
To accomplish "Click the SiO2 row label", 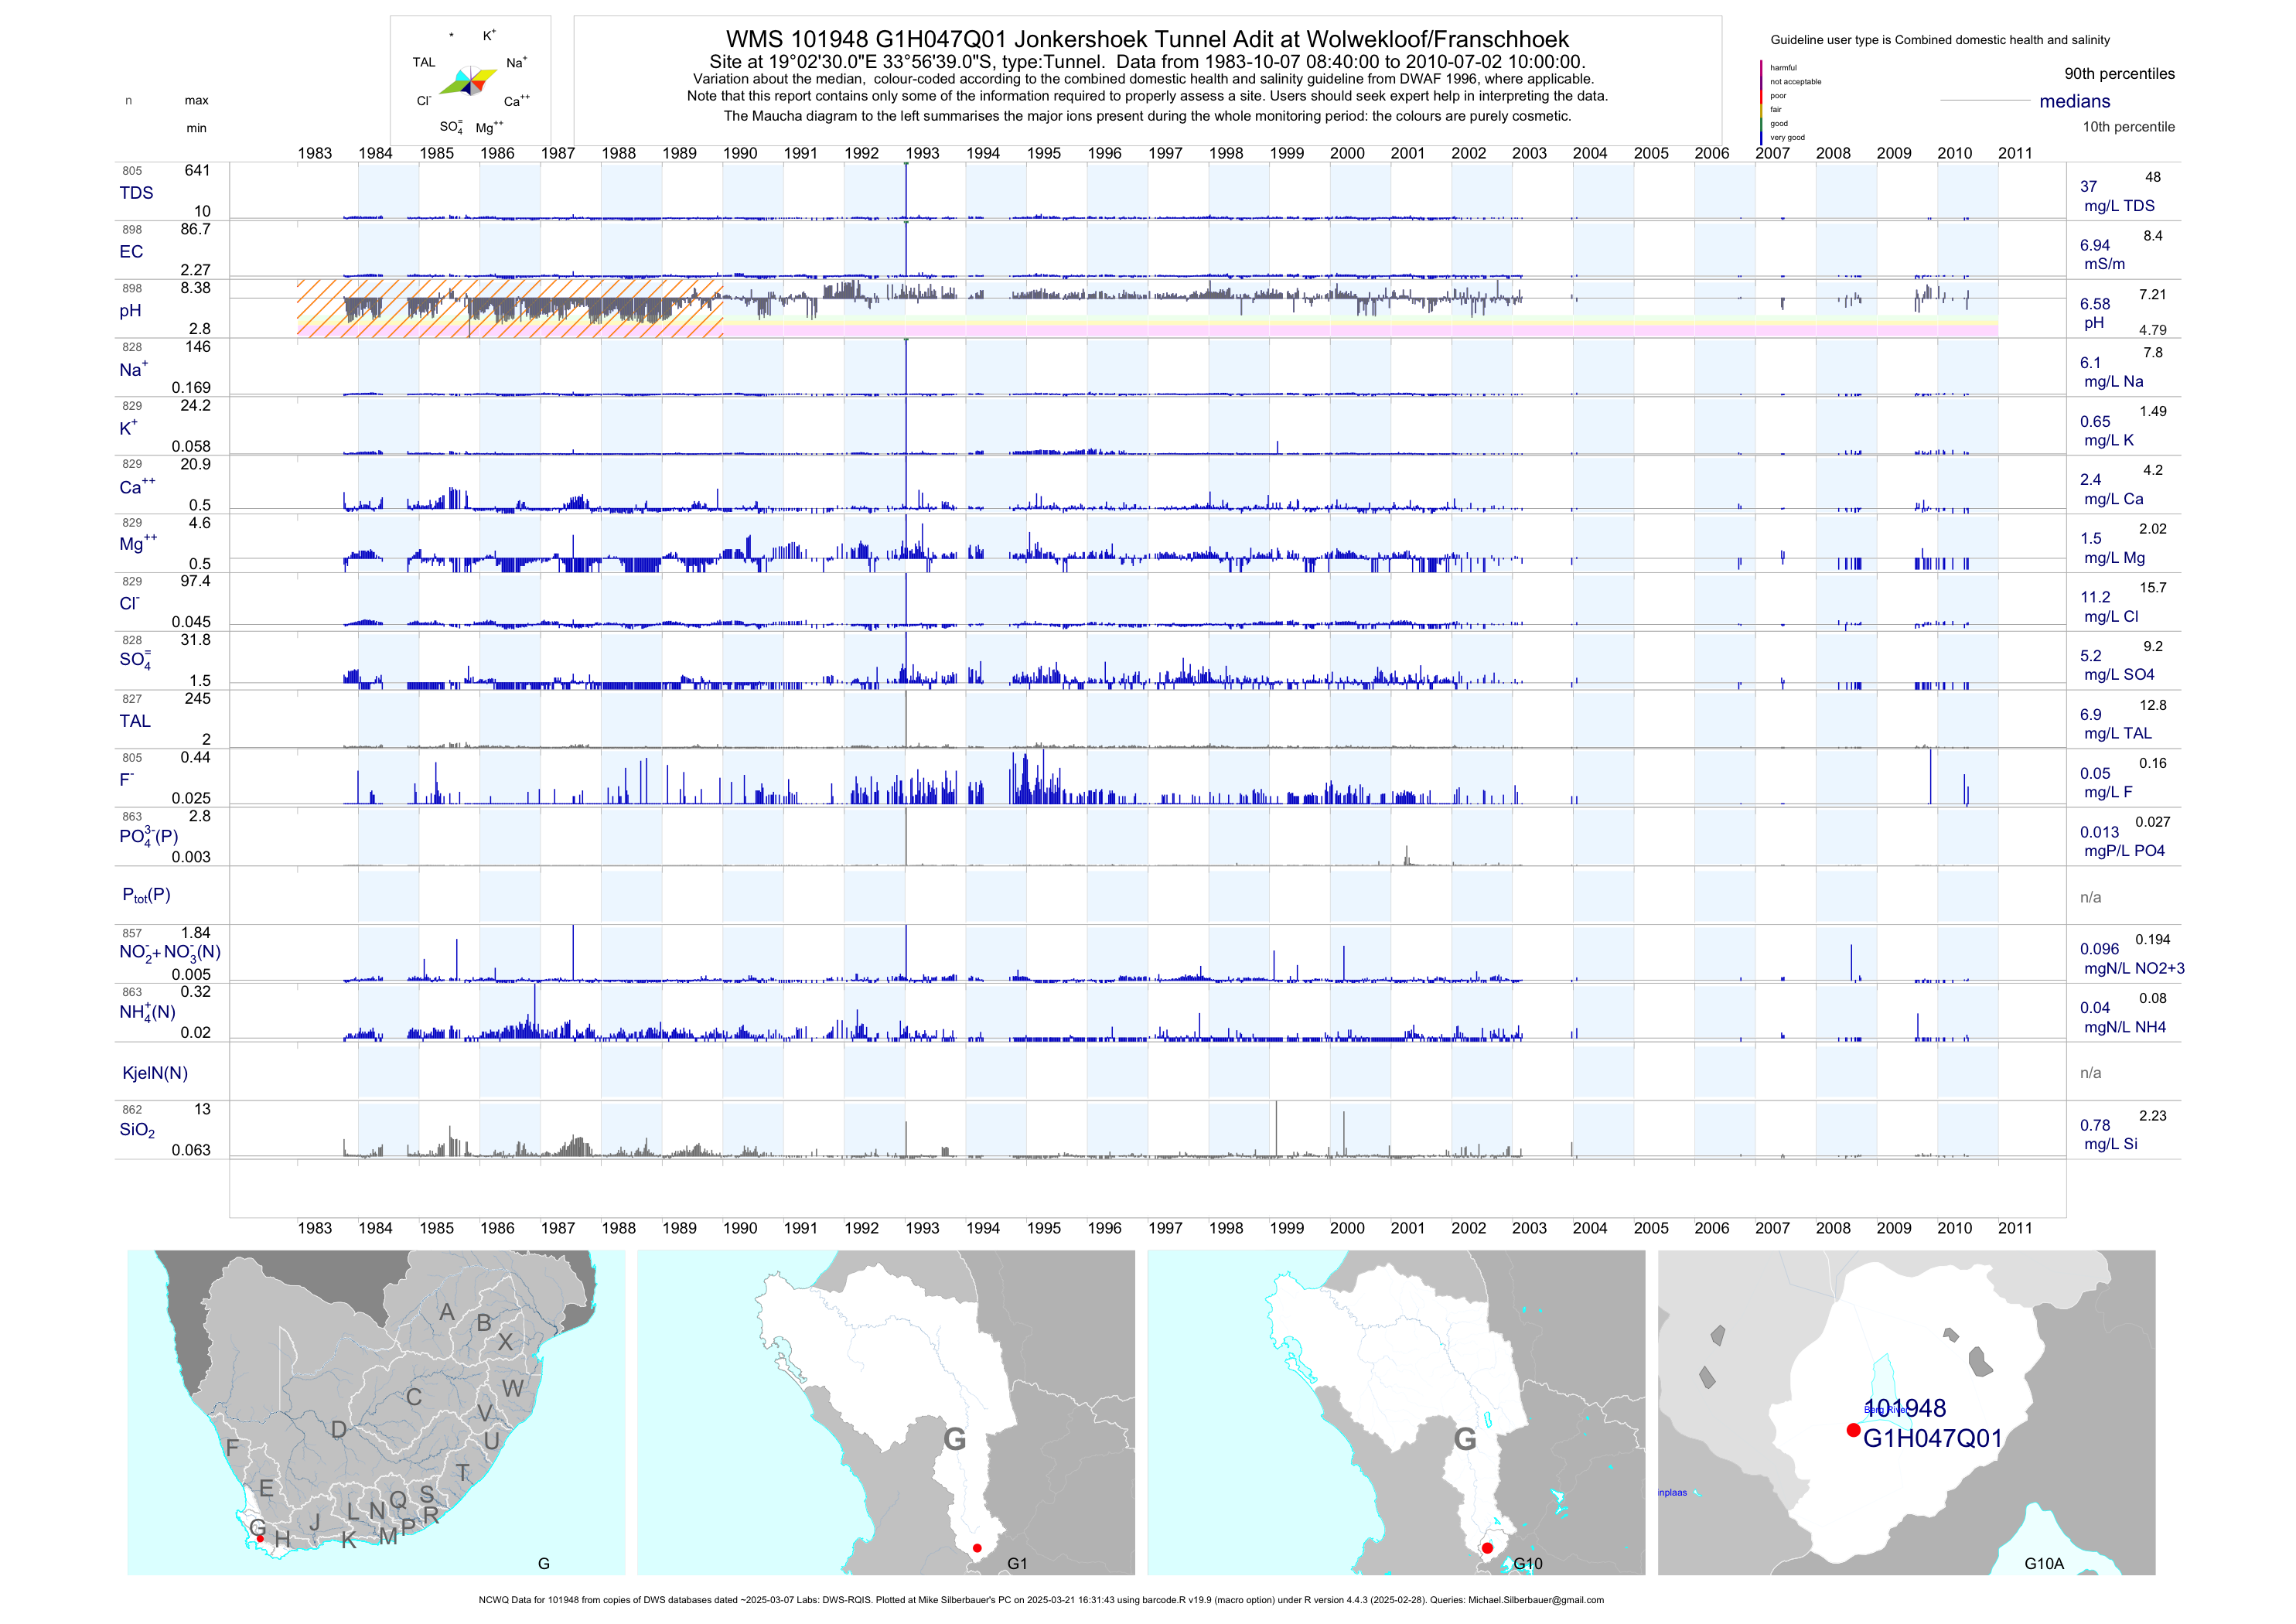I will (x=137, y=1130).
